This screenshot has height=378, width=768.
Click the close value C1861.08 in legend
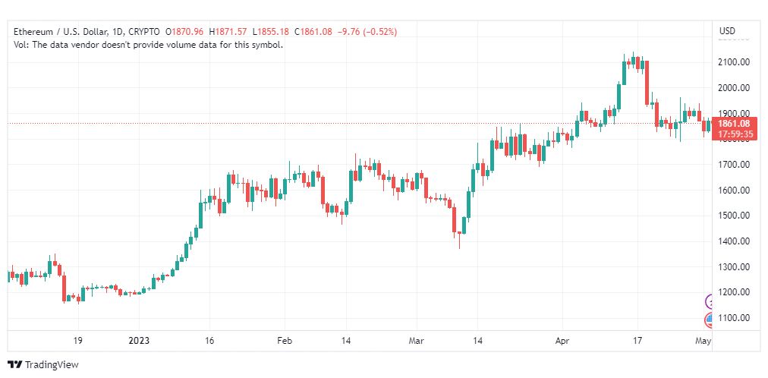[313, 32]
